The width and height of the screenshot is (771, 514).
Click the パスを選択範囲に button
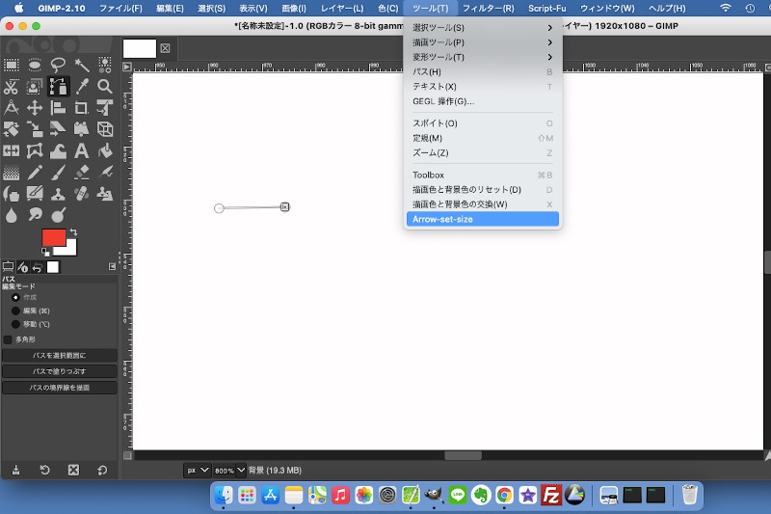click(60, 356)
